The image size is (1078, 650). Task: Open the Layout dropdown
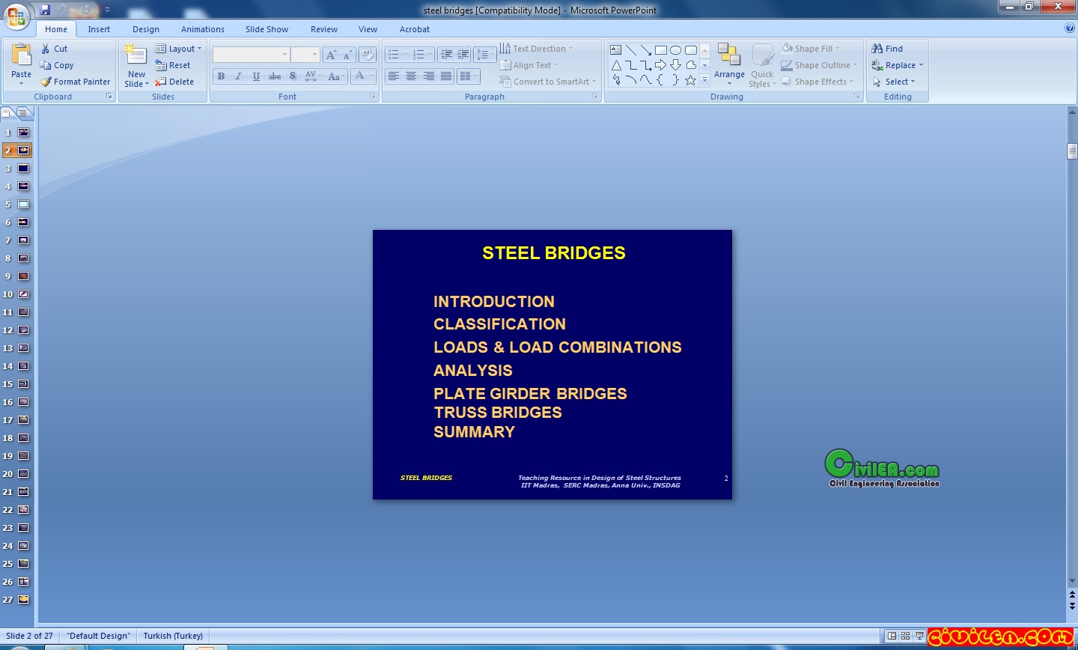179,49
